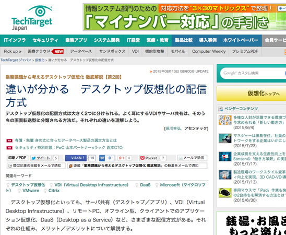Viewport: 286px width, 235px height.
Task: Open the Citrix keyword link
Action: pyautogui.click(x=54, y=191)
